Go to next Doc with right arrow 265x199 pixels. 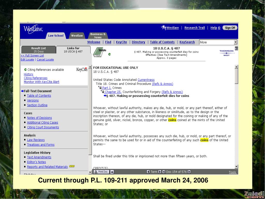click(189, 172)
